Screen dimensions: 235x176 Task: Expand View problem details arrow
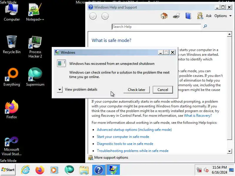60,90
